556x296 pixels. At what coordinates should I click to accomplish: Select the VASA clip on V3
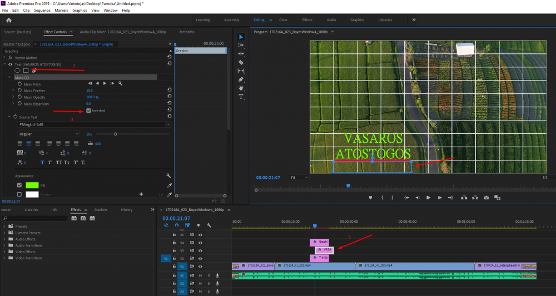coord(325,249)
